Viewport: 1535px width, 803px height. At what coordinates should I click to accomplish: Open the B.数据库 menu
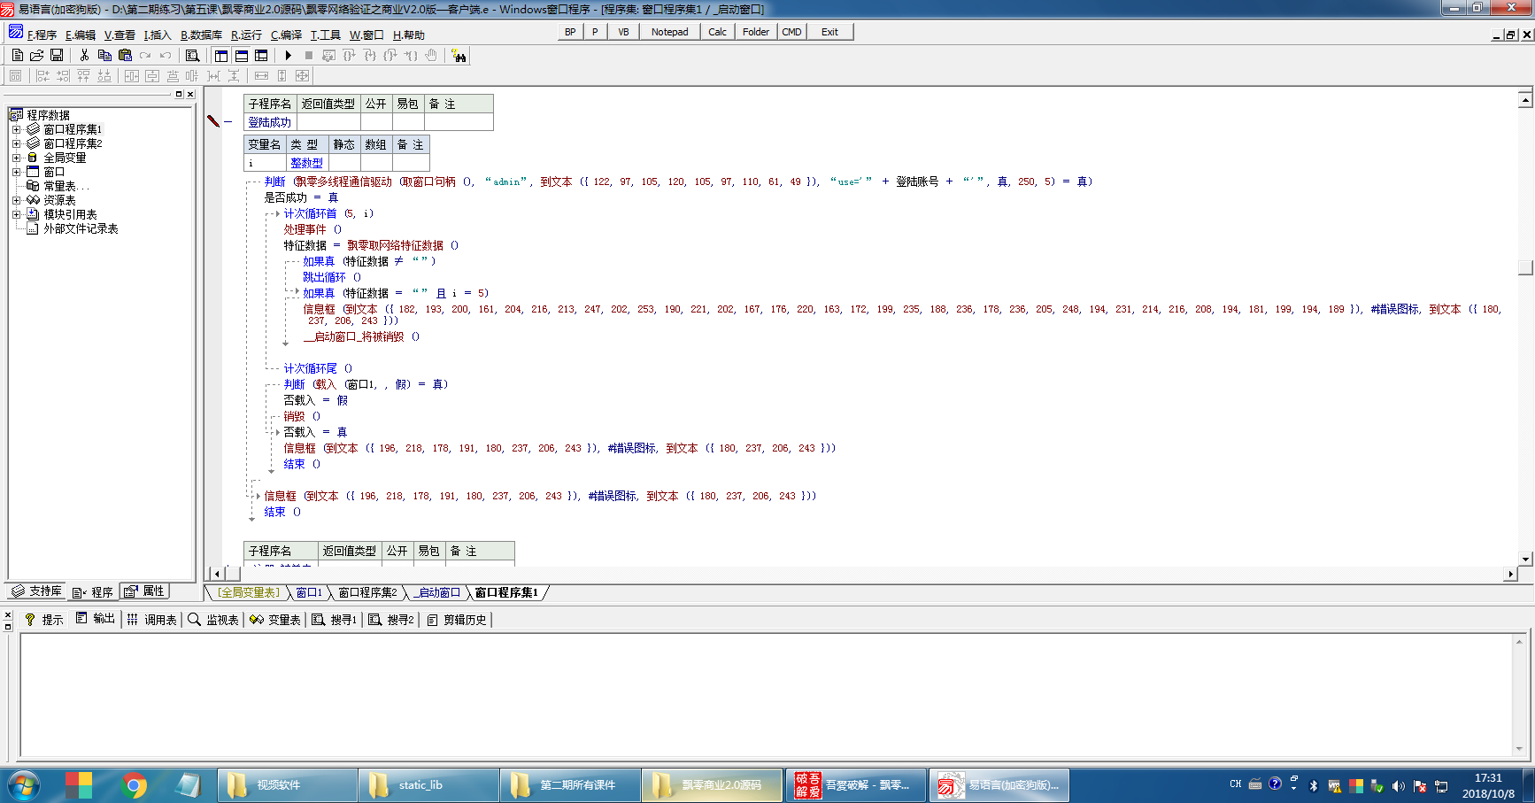201,35
